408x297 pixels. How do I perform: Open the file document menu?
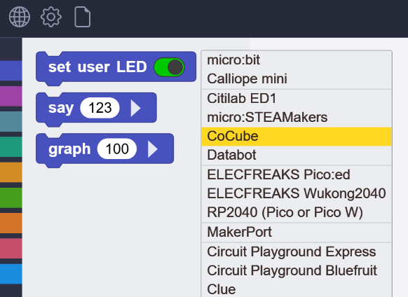pyautogui.click(x=83, y=17)
